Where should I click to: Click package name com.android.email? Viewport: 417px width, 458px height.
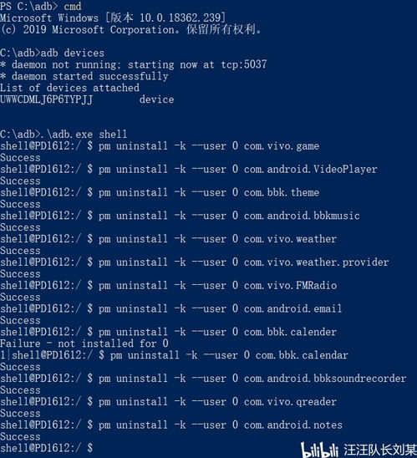tap(292, 308)
